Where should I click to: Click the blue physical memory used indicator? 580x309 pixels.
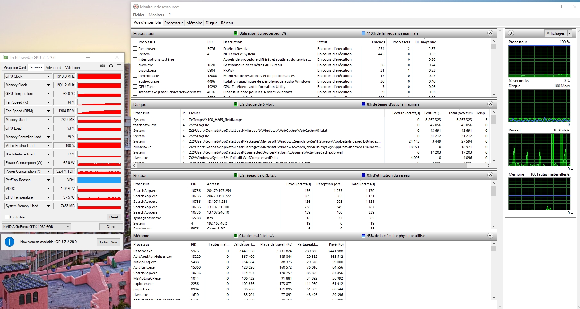363,236
